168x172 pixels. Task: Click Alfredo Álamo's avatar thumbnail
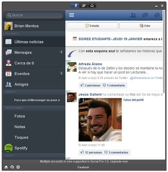72,67
